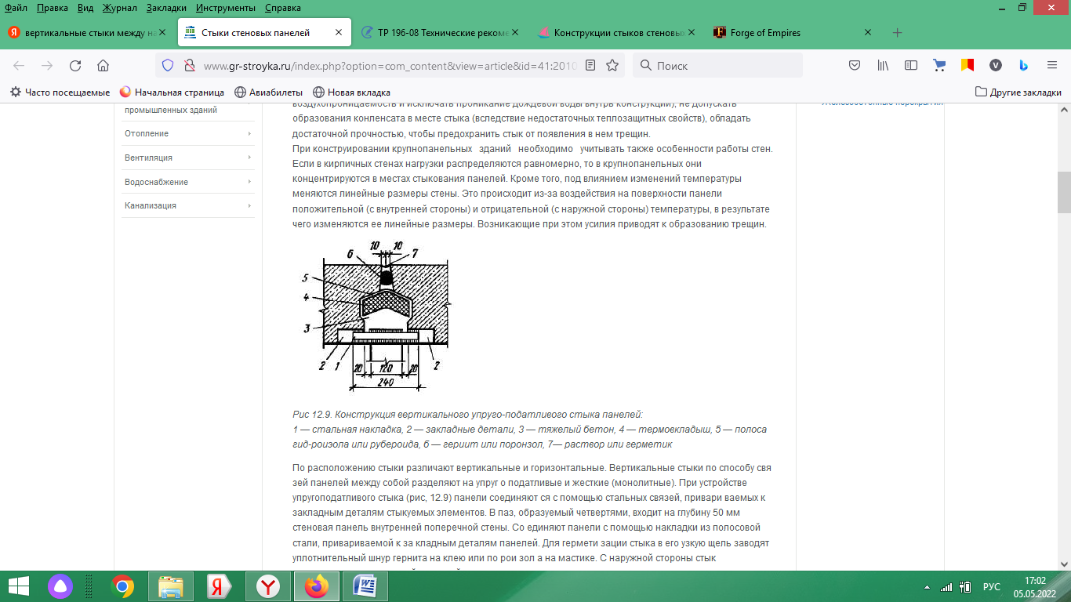Open the Инструменты menu
This screenshot has height=602, width=1071.
(x=226, y=8)
